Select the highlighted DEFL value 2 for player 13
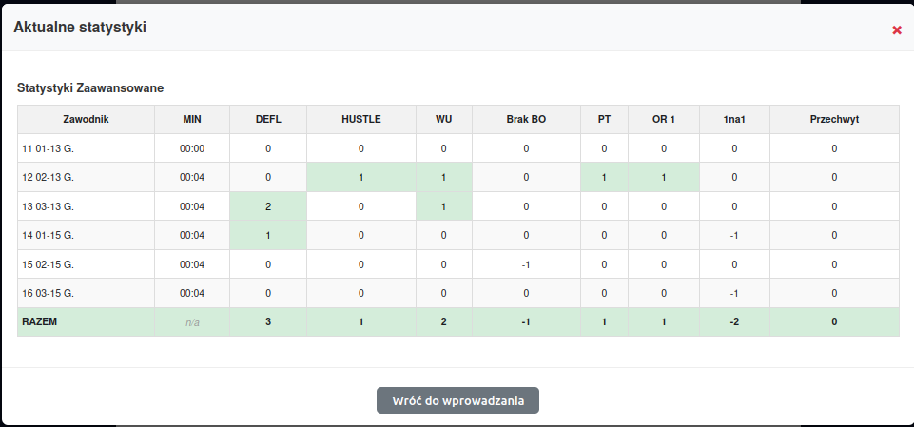Screen dimensions: 914x427 268,206
